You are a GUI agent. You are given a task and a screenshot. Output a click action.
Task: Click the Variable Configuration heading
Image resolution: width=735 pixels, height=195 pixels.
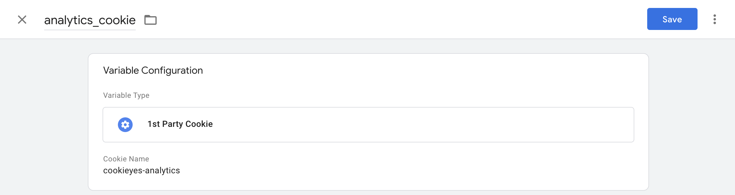[x=153, y=71]
